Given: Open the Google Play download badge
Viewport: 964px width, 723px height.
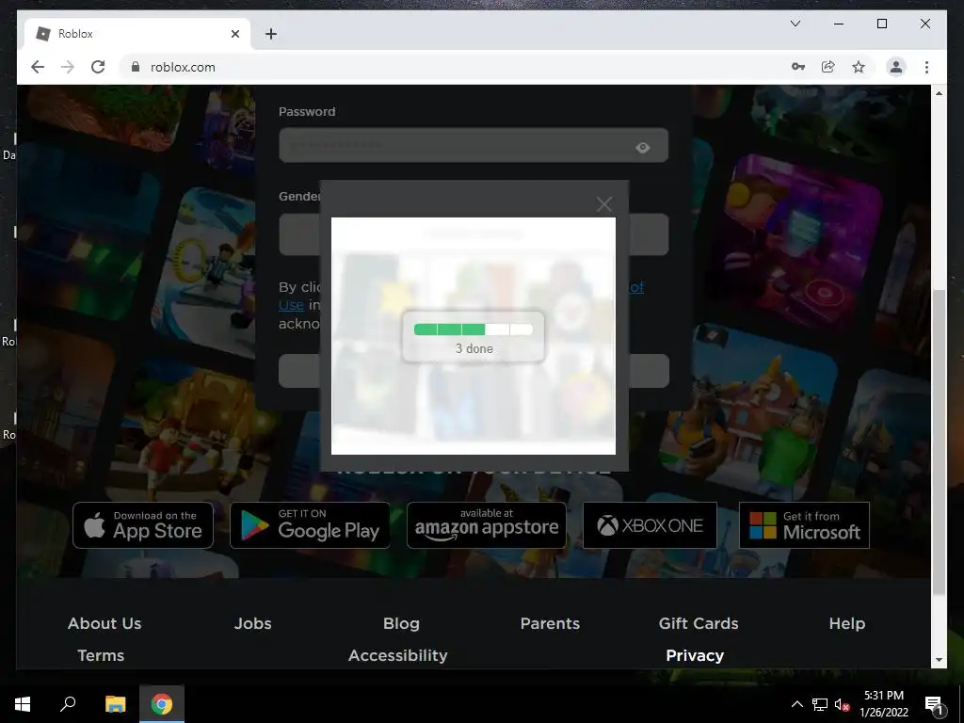Looking at the screenshot, I should pyautogui.click(x=310, y=525).
